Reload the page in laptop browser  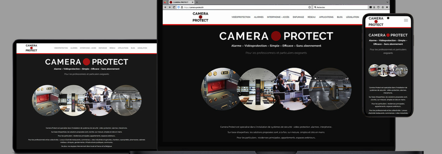(174, 7)
